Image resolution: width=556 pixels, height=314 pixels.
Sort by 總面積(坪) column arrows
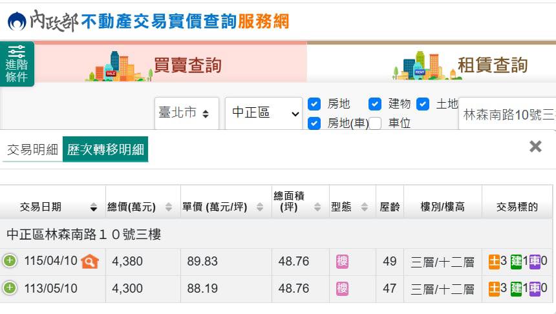(x=317, y=207)
